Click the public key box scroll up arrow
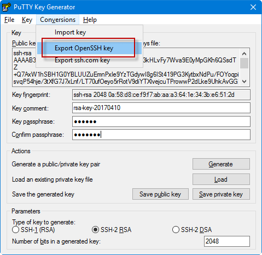This screenshot has height=255, width=262. pyautogui.click(x=244, y=54)
